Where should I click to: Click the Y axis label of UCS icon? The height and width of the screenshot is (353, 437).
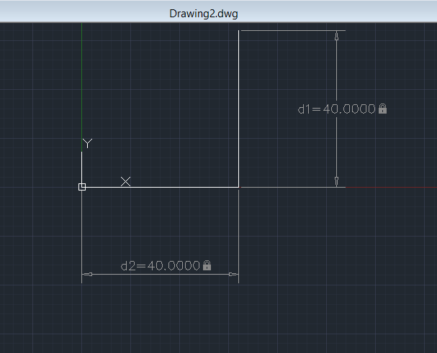88,143
